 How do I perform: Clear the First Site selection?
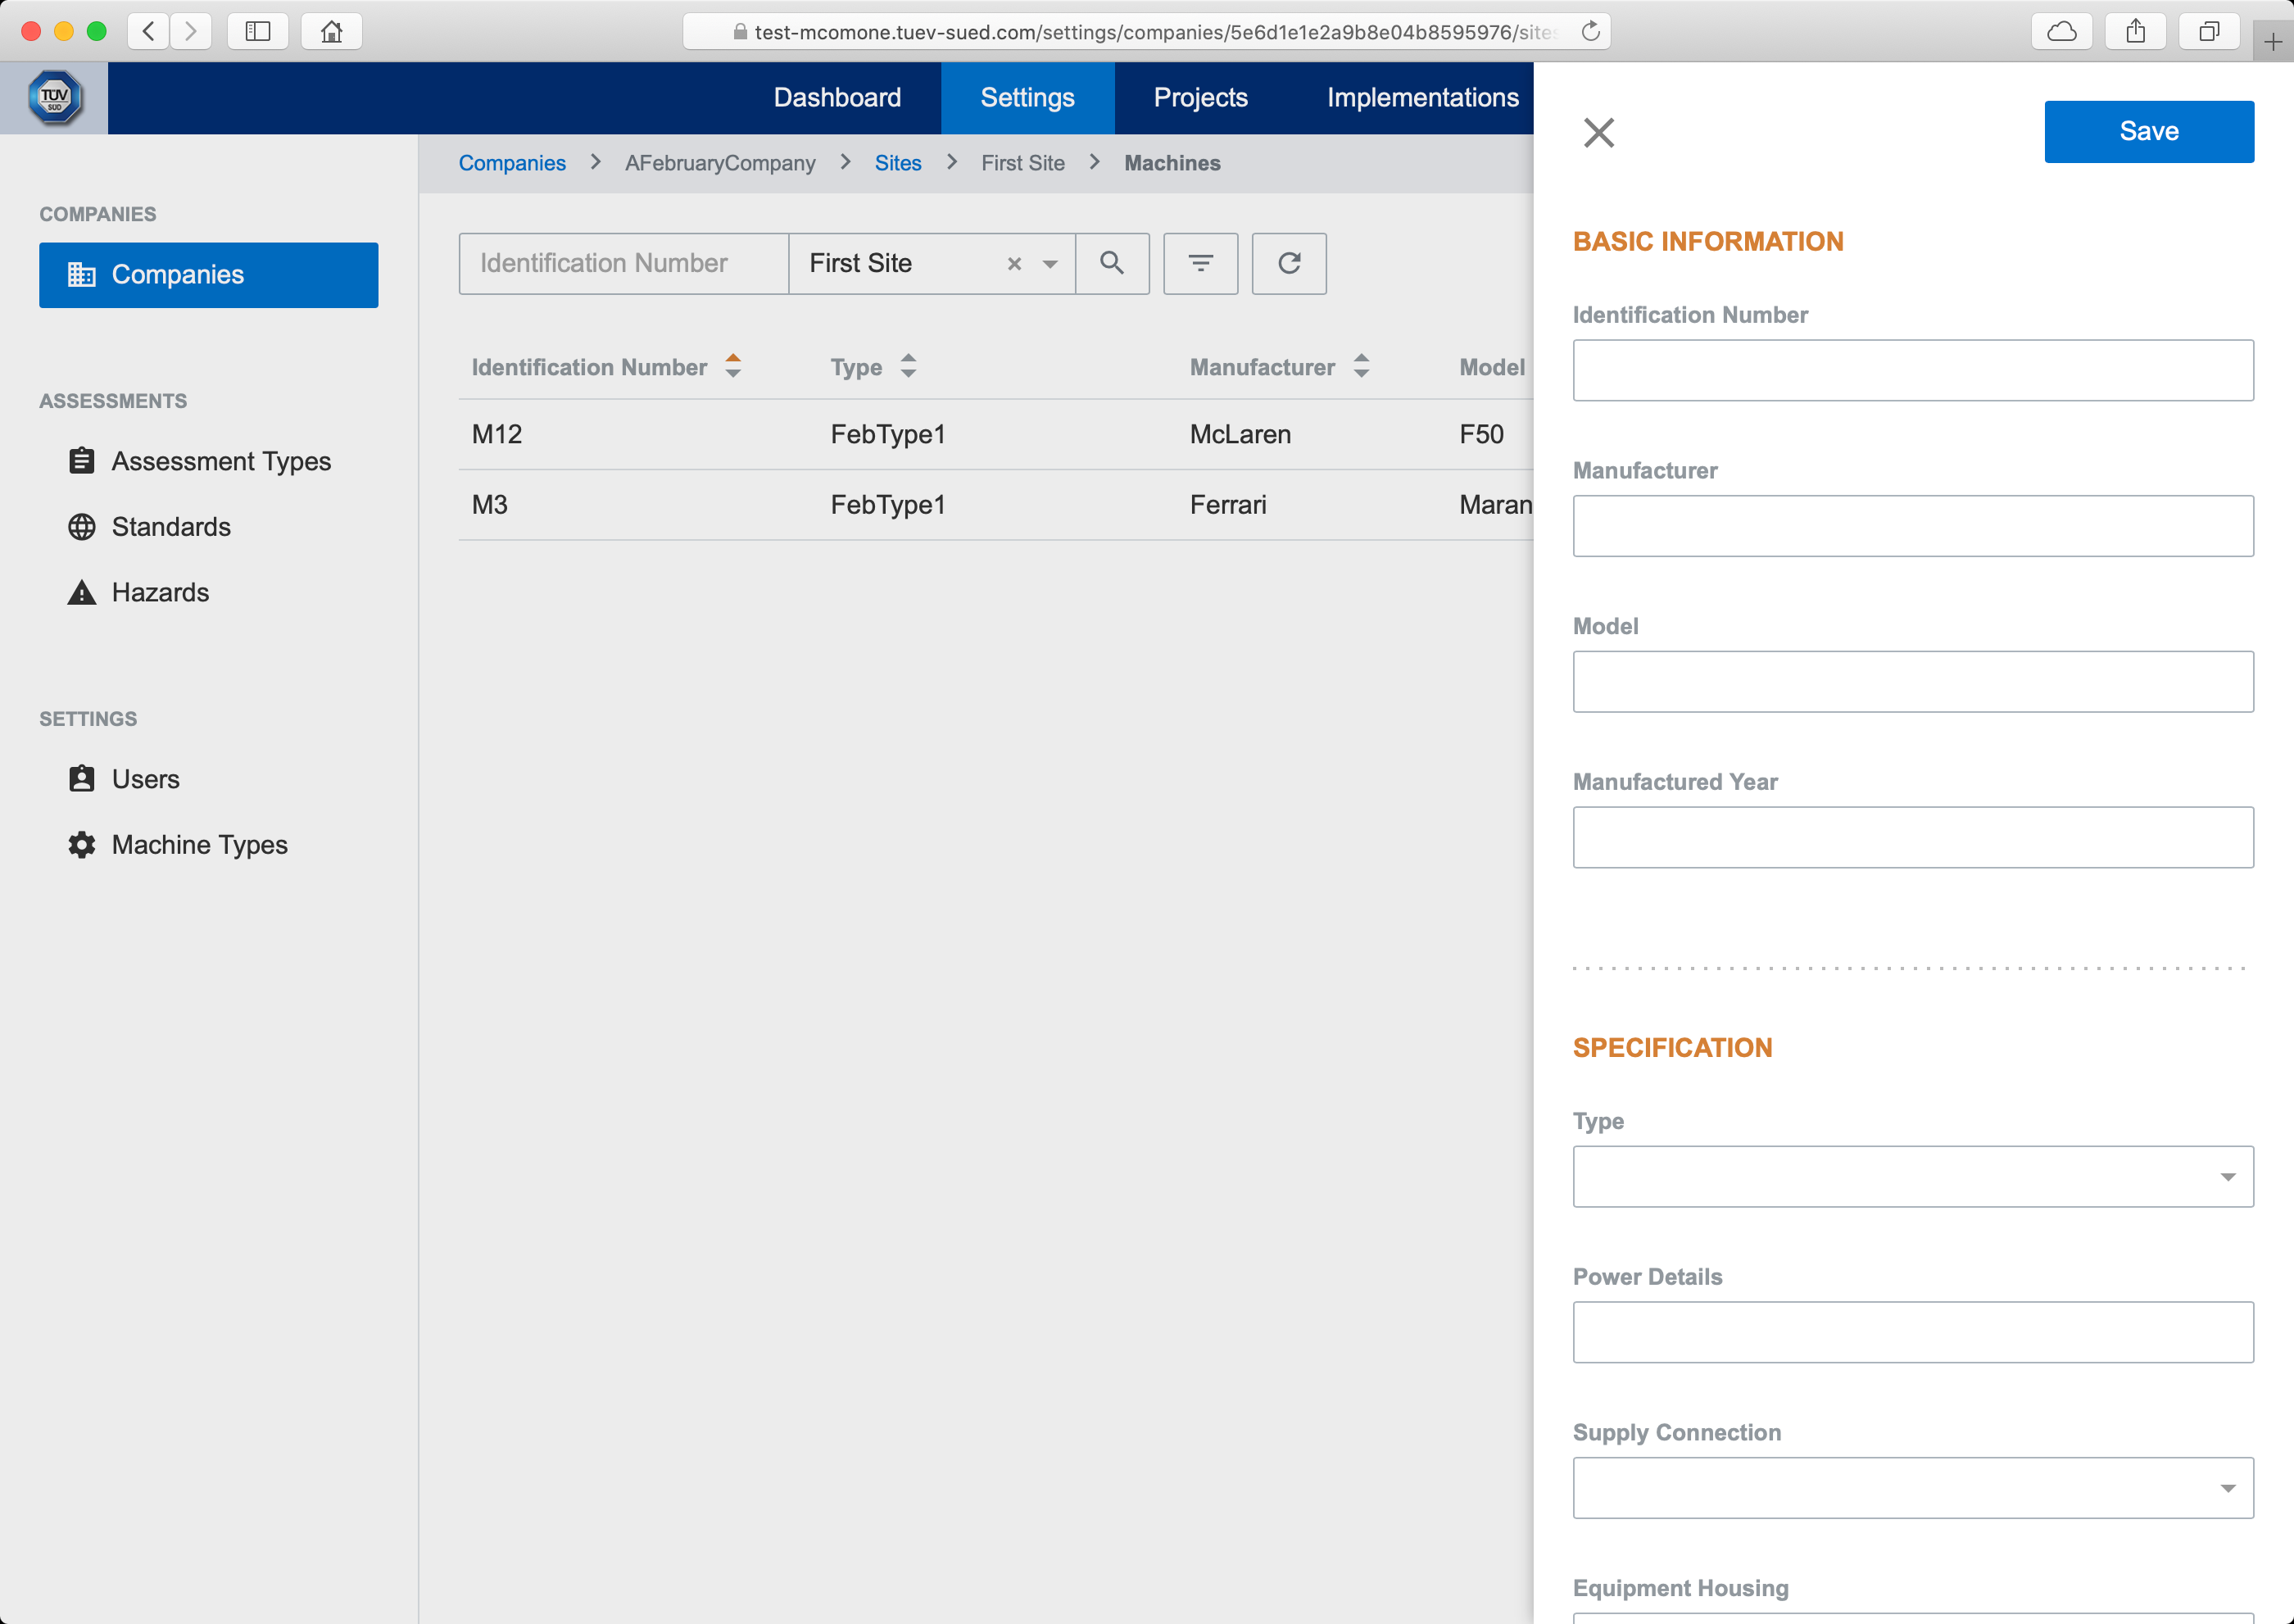pos(1014,264)
